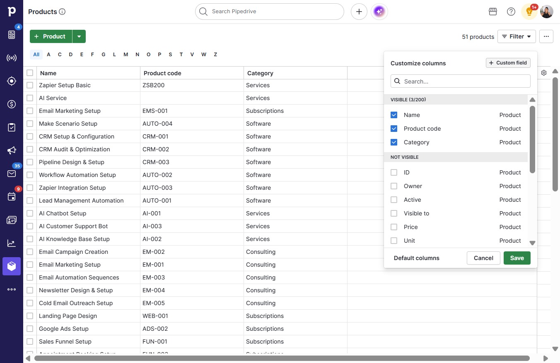
Task: Open radar signal sidebar icon
Action: (12, 58)
